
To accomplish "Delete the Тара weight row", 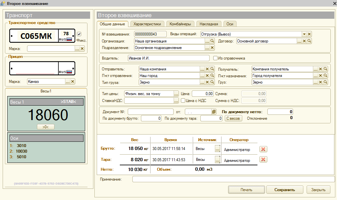I will pyautogui.click(x=263, y=160).
